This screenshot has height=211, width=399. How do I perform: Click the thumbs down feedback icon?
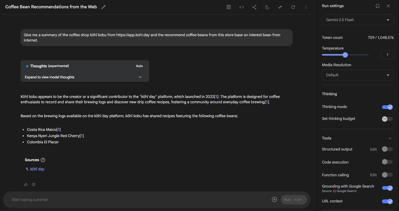(33, 185)
